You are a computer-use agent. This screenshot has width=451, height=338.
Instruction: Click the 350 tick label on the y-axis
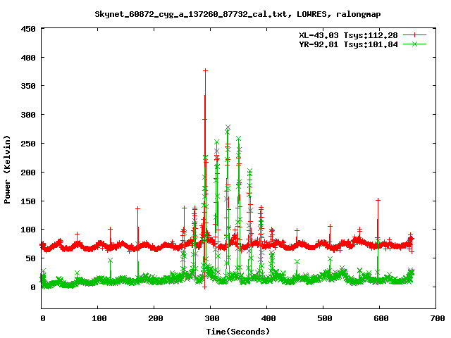click(28, 86)
